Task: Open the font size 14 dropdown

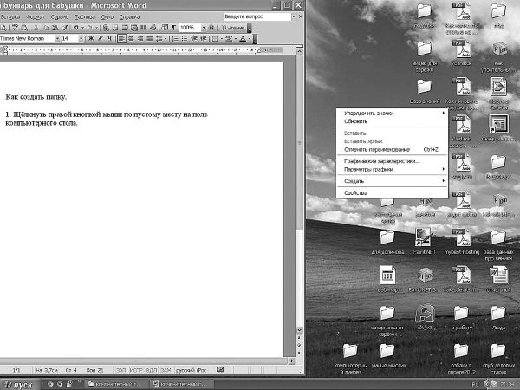Action: (80, 39)
